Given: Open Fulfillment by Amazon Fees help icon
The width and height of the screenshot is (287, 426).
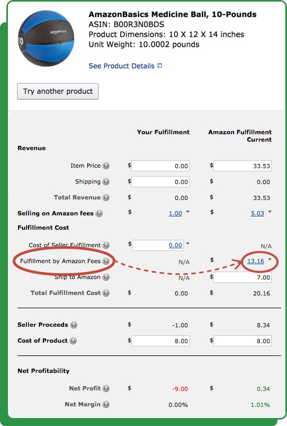Looking at the screenshot, I should coord(106,261).
